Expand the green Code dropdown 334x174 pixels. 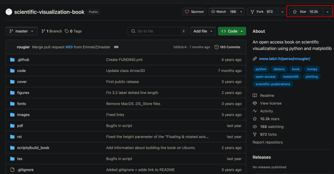(232, 31)
